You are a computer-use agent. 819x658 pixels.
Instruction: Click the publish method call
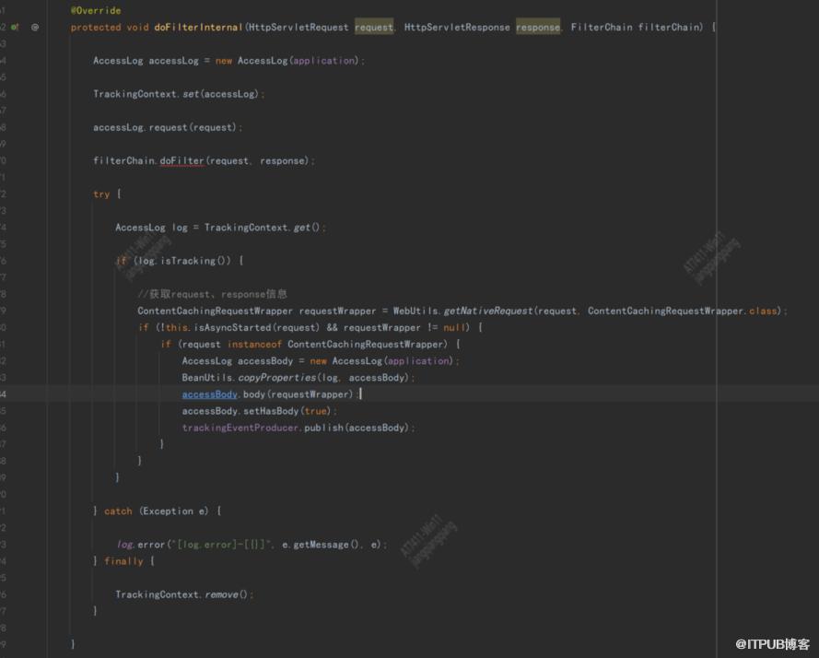[x=323, y=428]
